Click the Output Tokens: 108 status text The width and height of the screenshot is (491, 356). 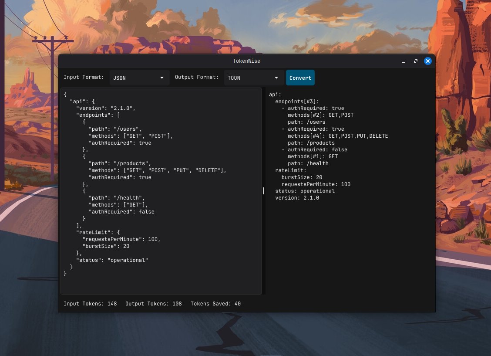[153, 304]
